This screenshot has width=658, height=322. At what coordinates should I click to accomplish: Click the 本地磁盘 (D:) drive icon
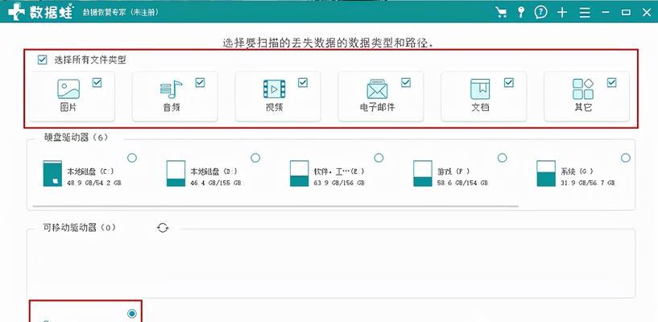(x=176, y=174)
